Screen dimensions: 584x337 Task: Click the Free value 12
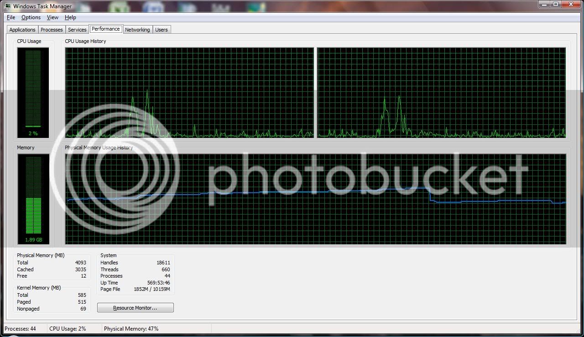point(83,276)
